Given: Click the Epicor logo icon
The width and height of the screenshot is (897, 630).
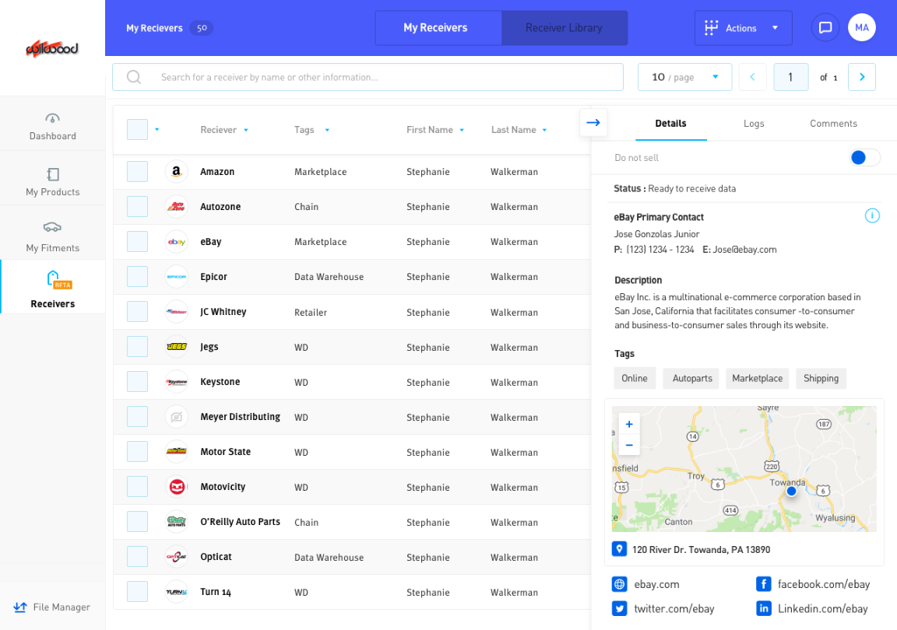Looking at the screenshot, I should click(176, 277).
